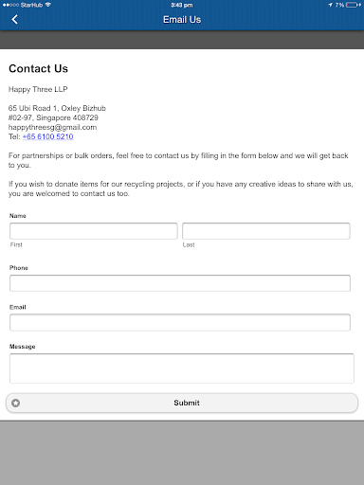This screenshot has height=485, width=364.
Task: Tap the Email Us title
Action: [x=182, y=20]
